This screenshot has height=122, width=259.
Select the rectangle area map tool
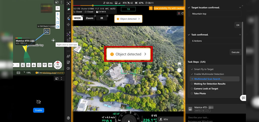(58, 22)
